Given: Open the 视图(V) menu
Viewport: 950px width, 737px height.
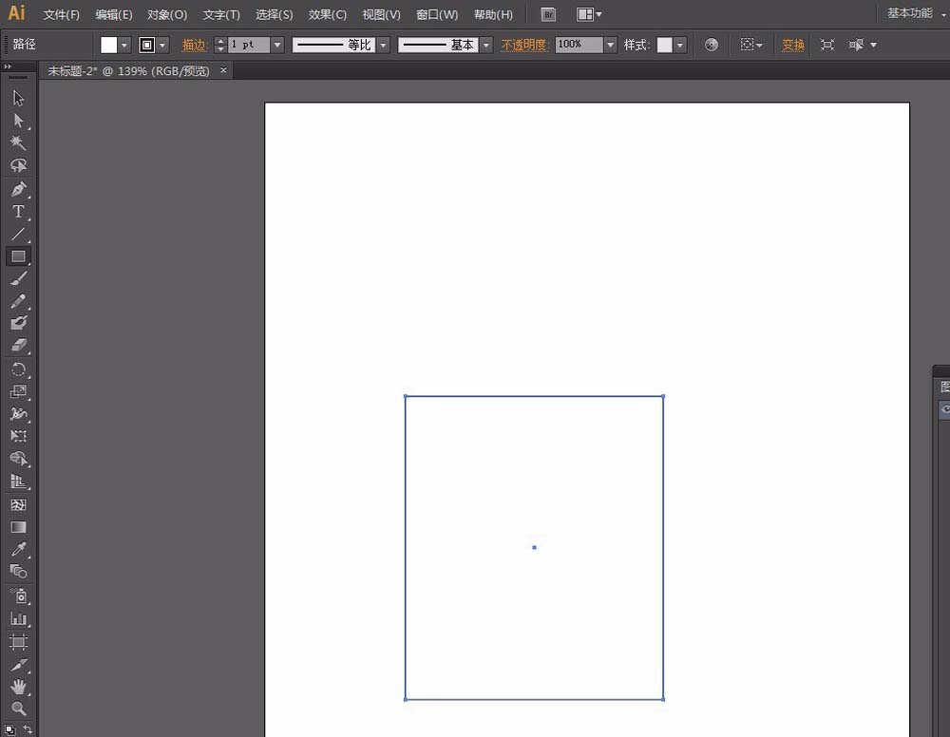Looking at the screenshot, I should point(381,14).
